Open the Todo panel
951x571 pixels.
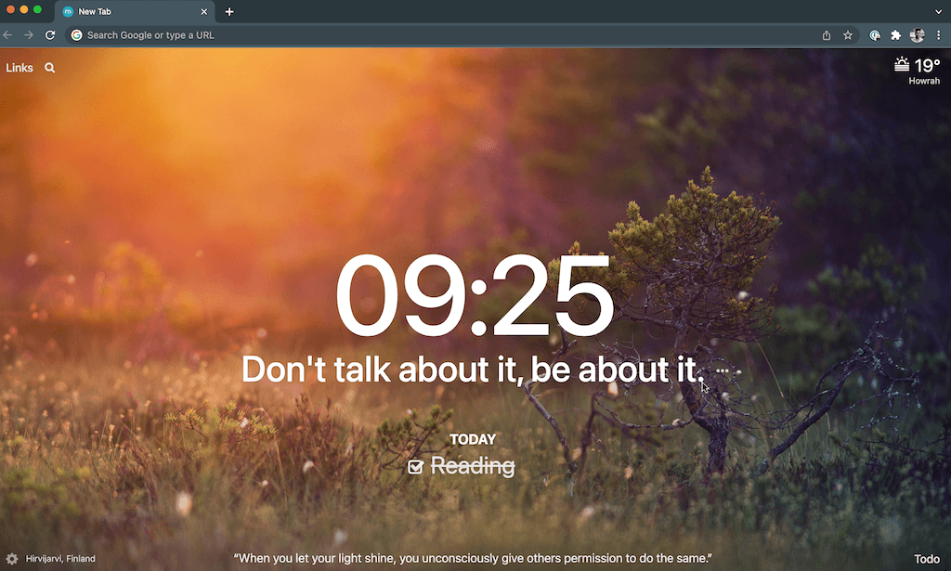[927, 559]
